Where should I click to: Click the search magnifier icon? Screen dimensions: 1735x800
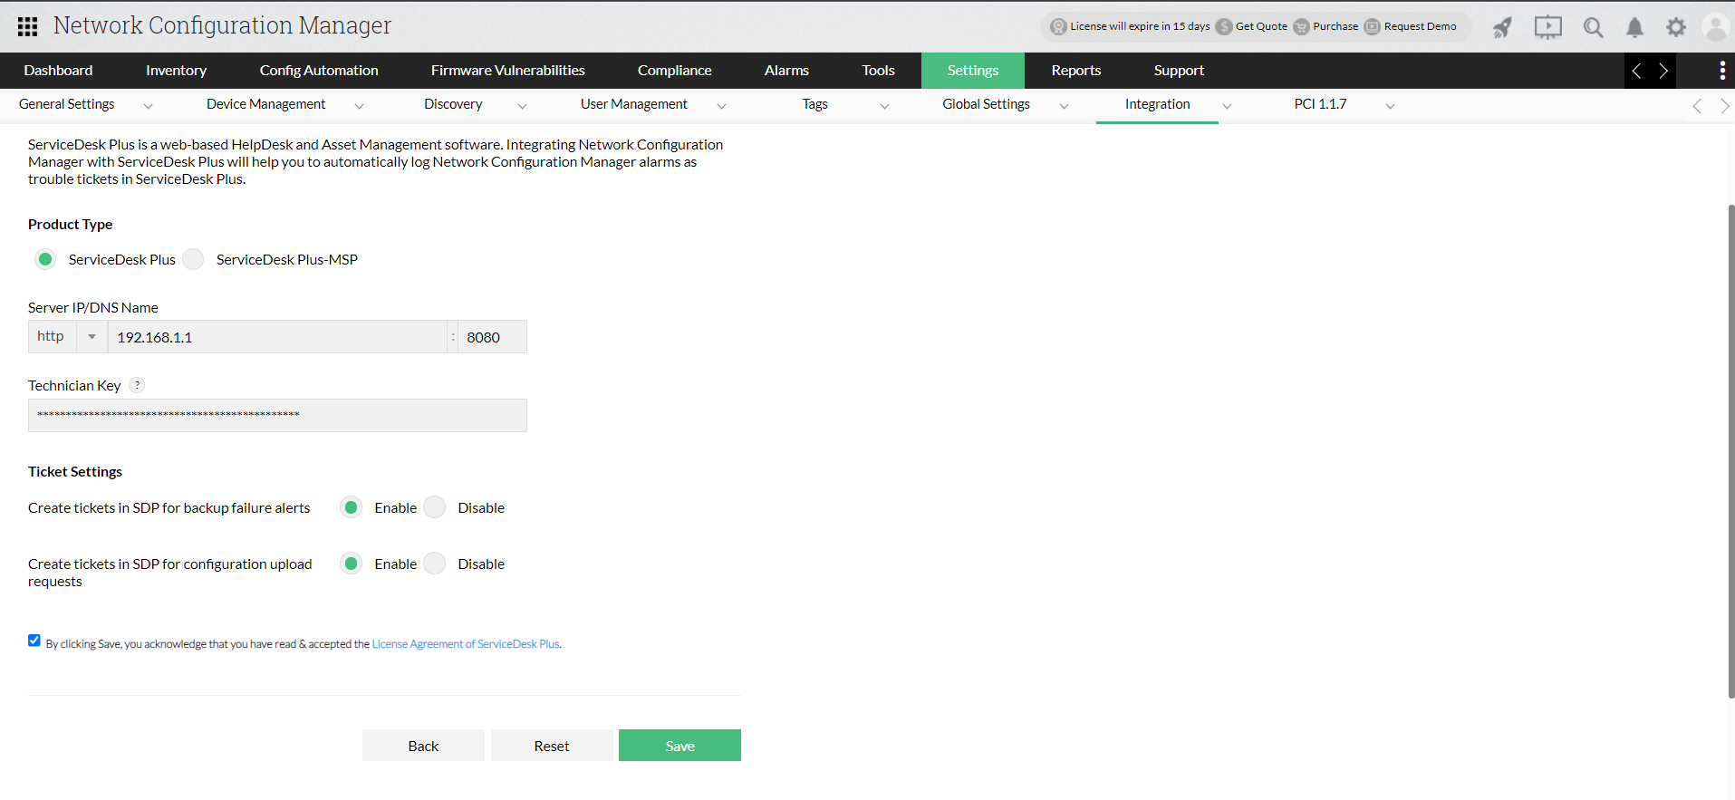coord(1593,27)
